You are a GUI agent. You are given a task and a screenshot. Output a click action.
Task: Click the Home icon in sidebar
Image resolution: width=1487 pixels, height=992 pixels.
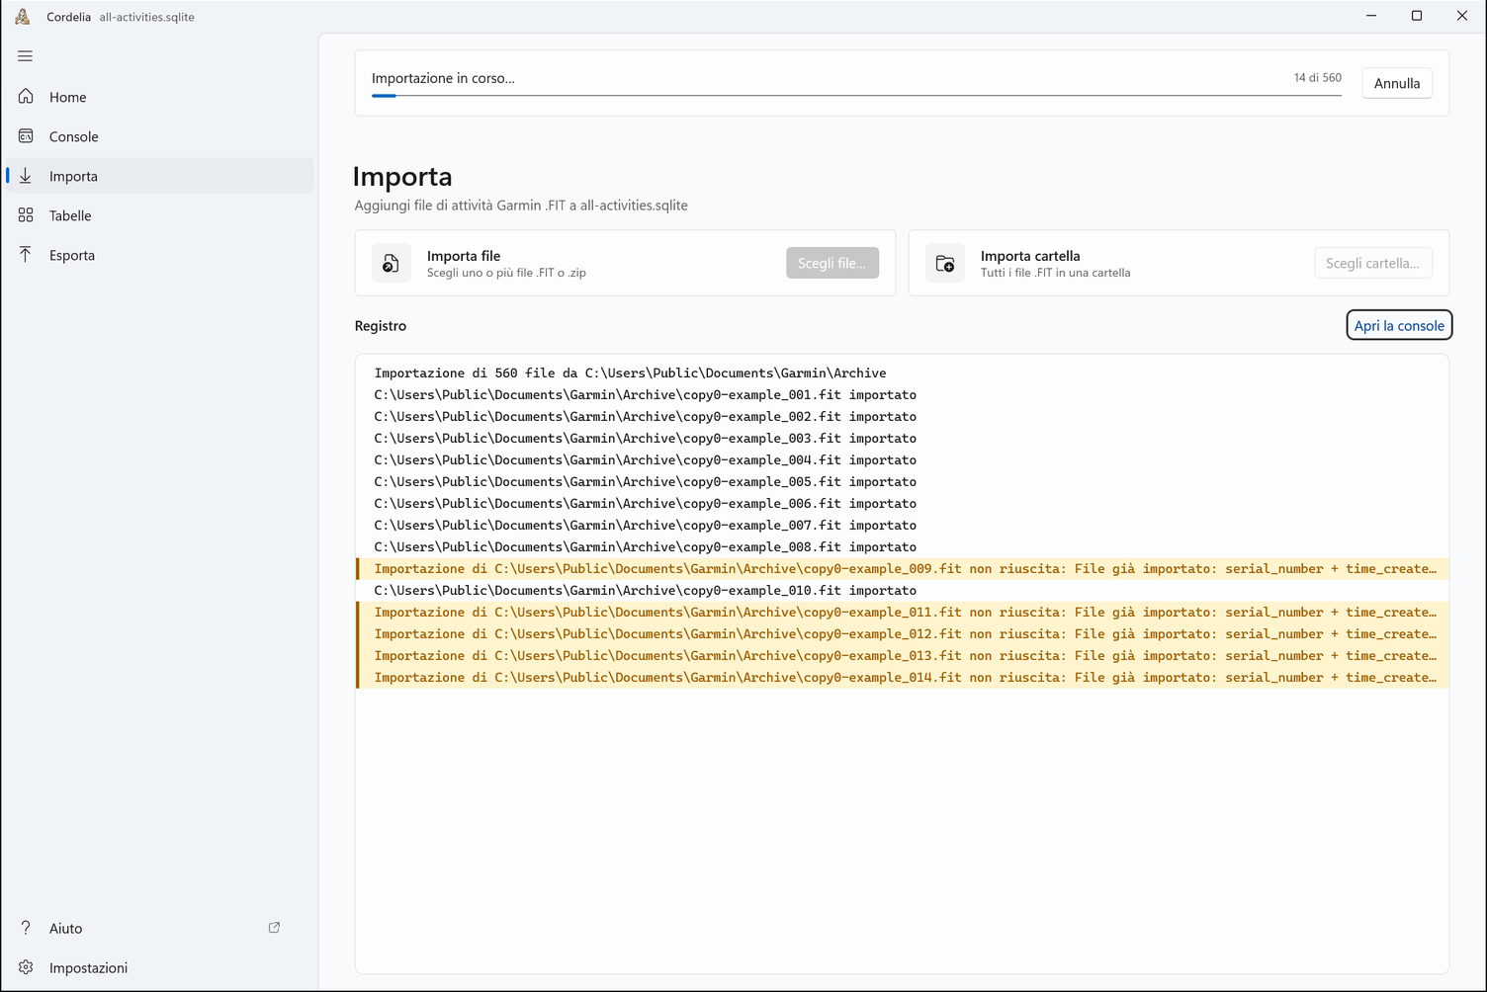pyautogui.click(x=26, y=96)
